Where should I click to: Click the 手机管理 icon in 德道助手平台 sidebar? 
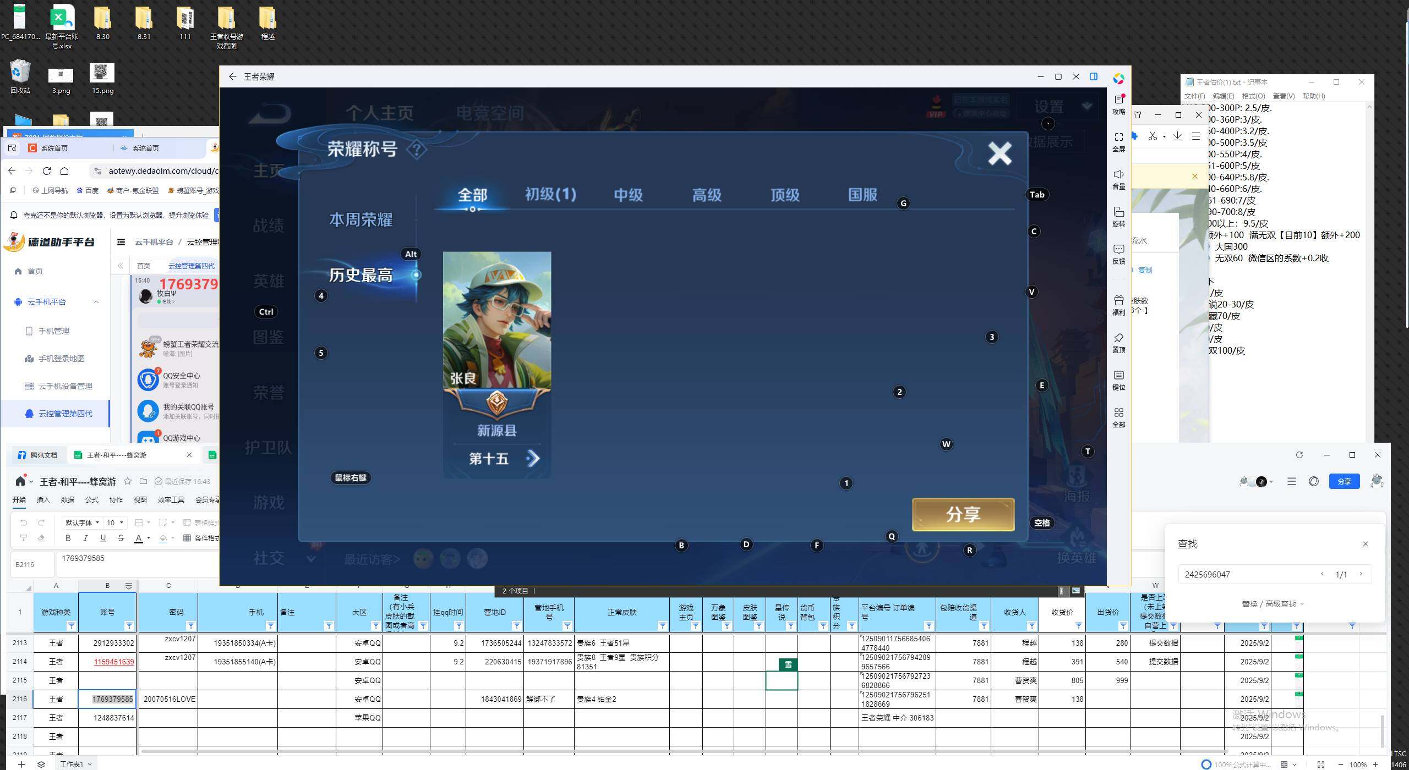(30, 331)
